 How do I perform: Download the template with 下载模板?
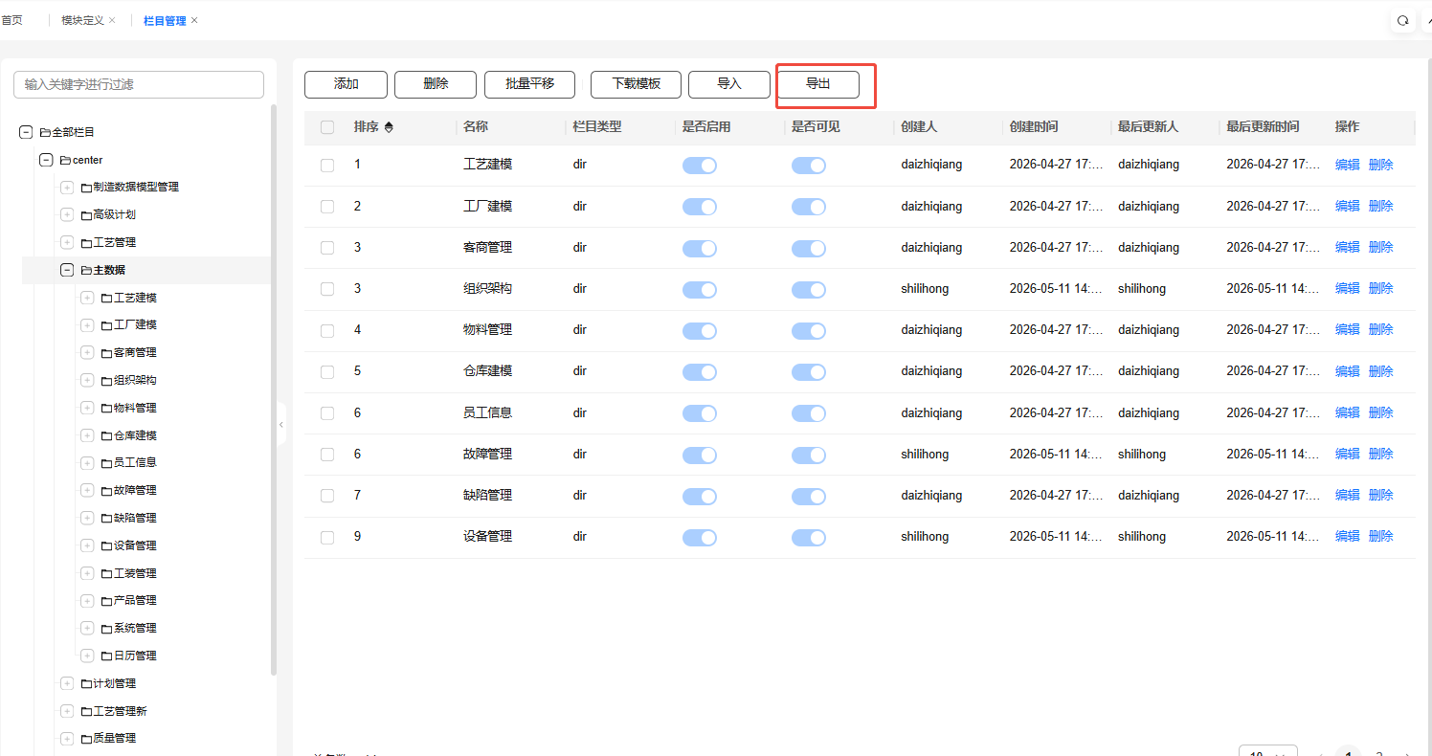pyautogui.click(x=636, y=84)
